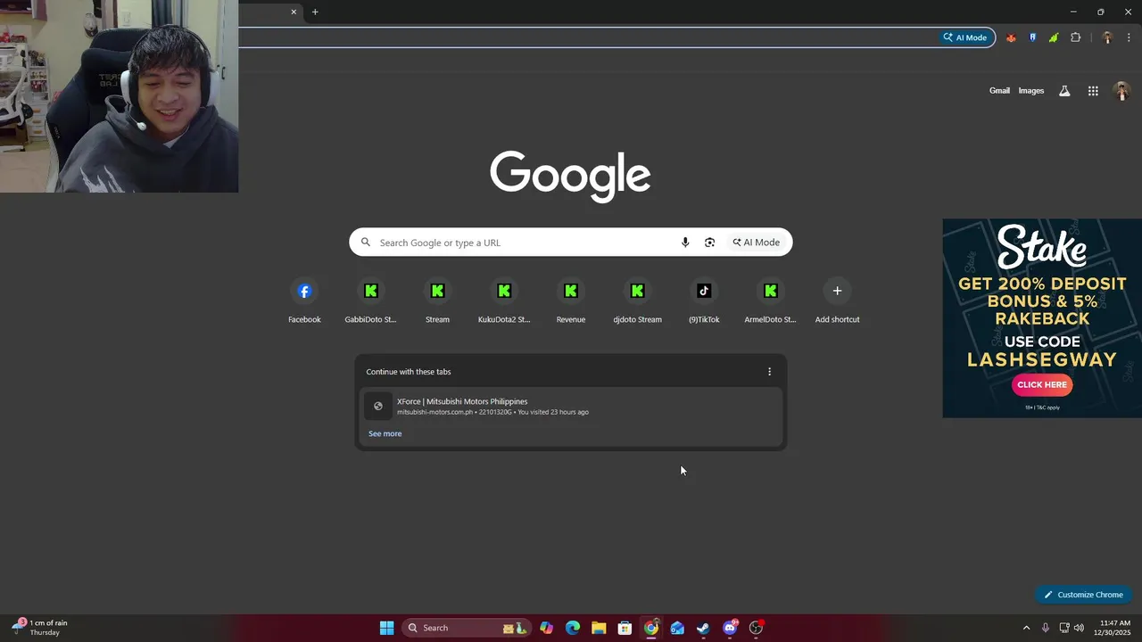This screenshot has height=642, width=1142.
Task: Open the volume tray icon
Action: [1079, 628]
